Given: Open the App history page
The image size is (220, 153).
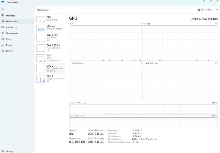Looking at the screenshot, I should click(17, 27).
